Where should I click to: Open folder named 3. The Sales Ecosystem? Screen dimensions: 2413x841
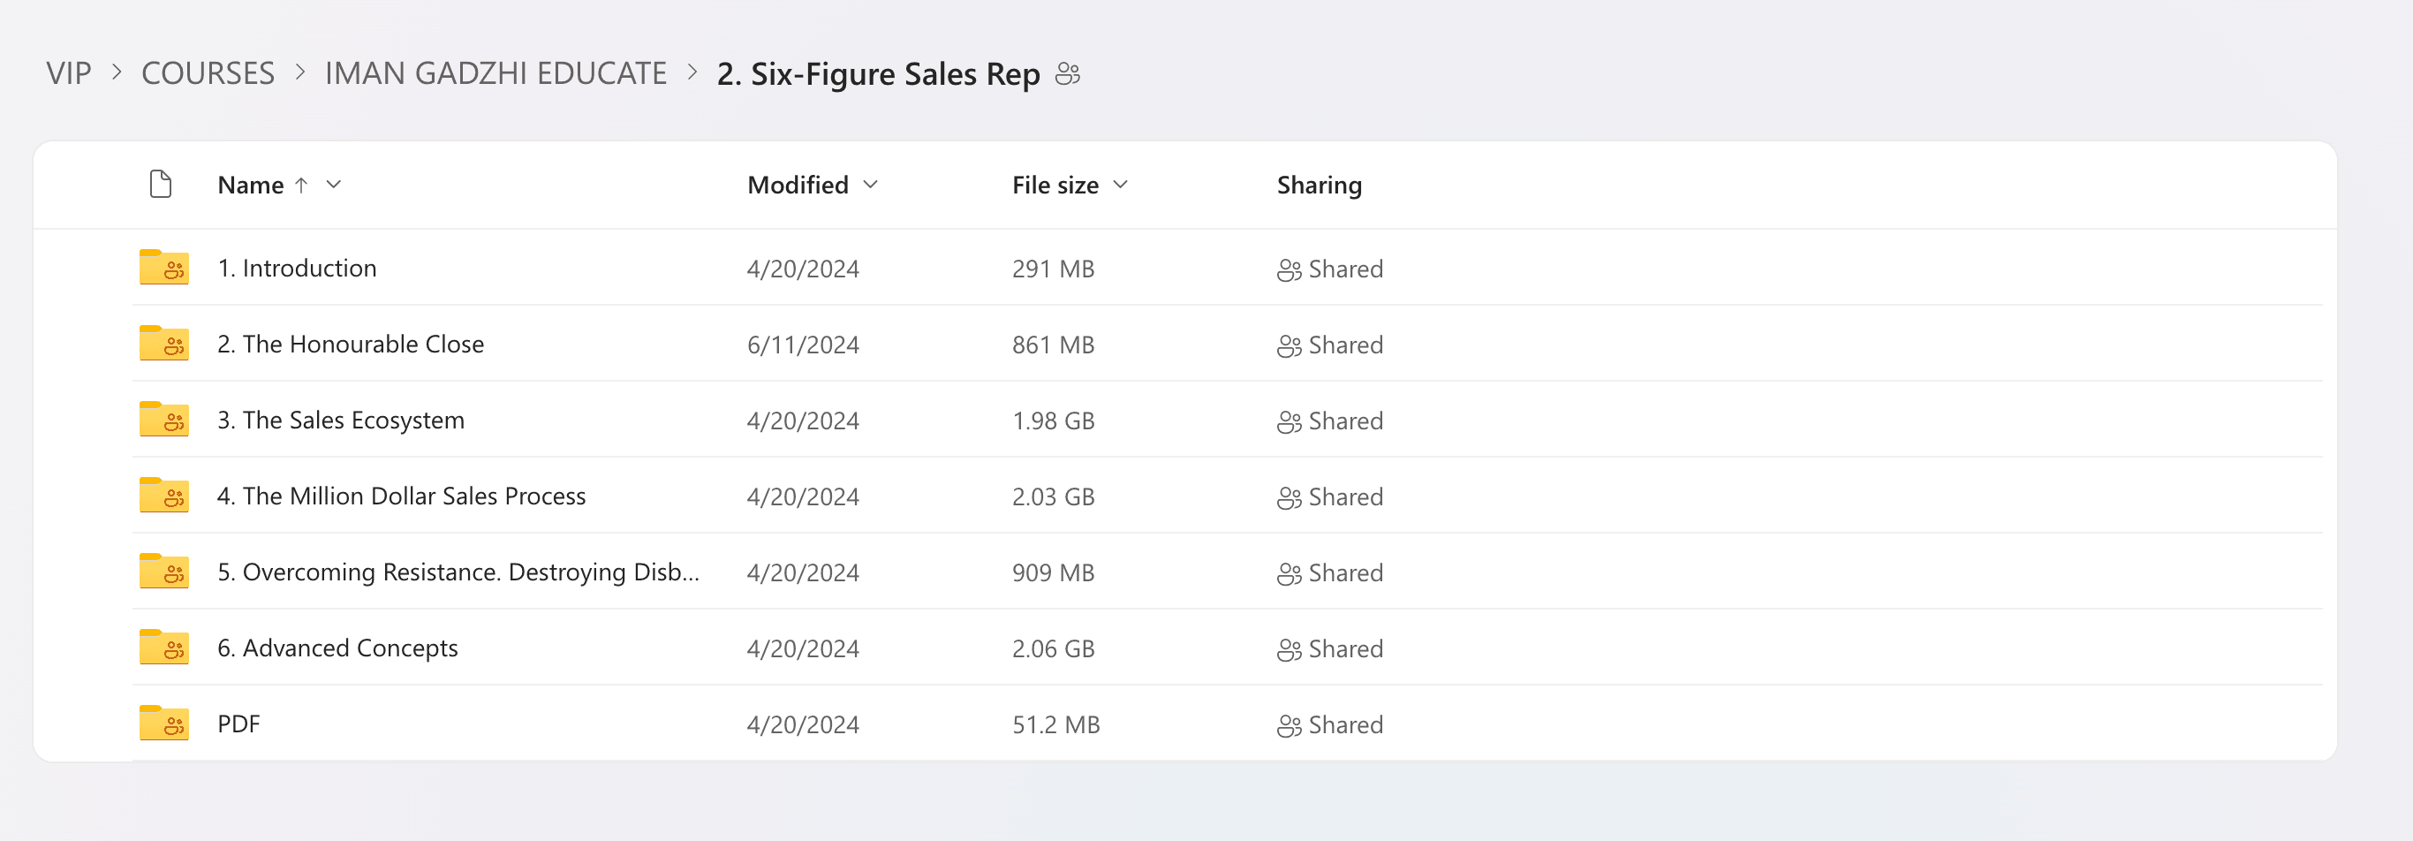(x=341, y=420)
